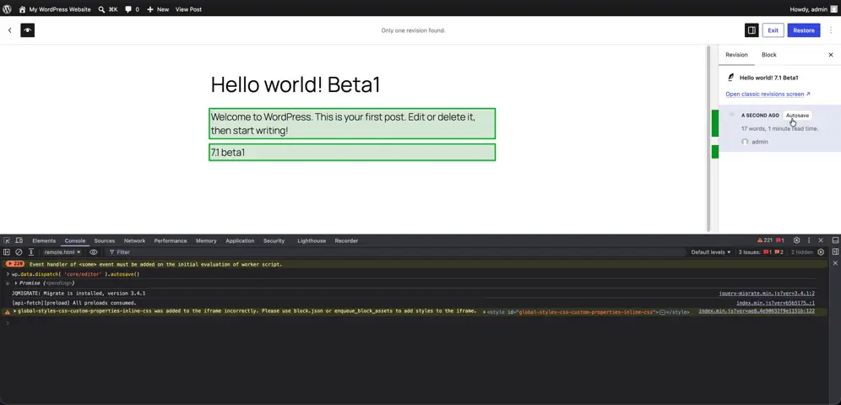Click the DevTools inspect element icon
841x405 pixels.
click(7, 240)
